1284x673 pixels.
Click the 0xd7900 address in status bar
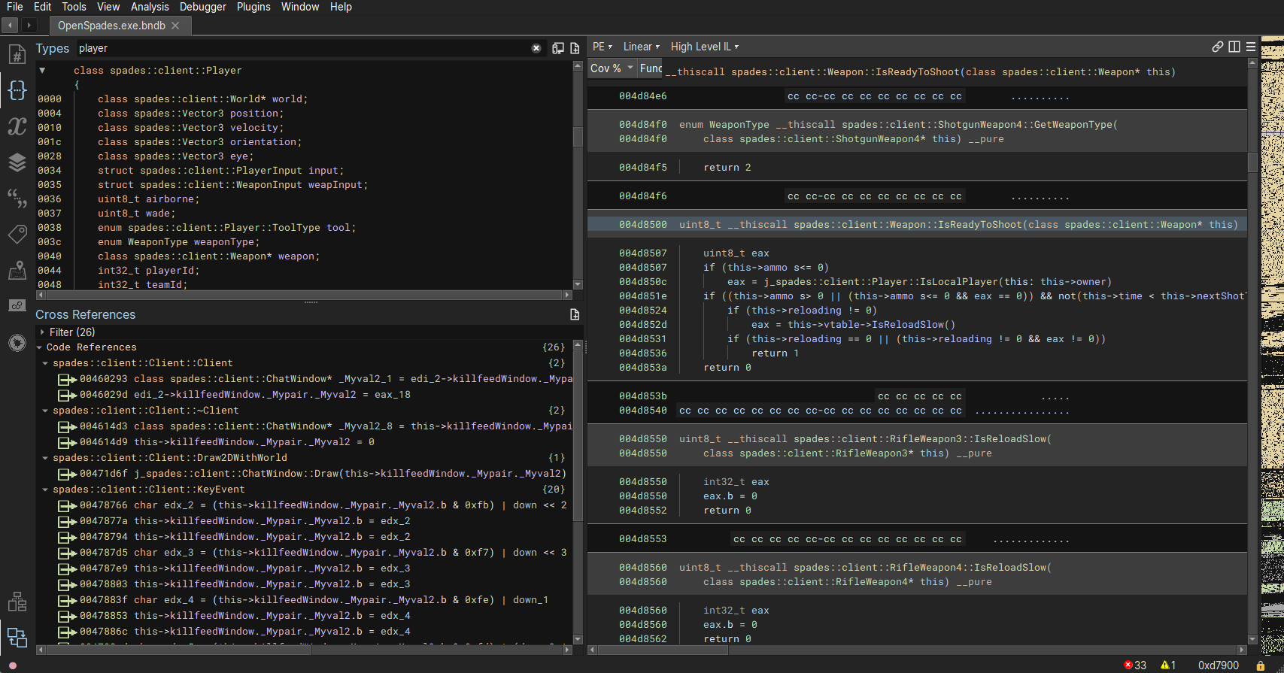pyautogui.click(x=1219, y=665)
